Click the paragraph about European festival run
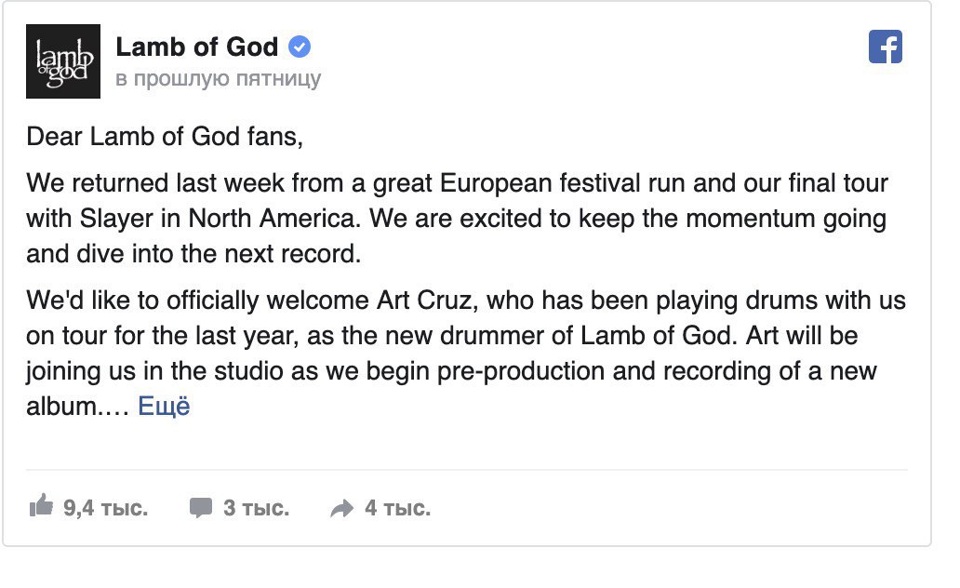The height and width of the screenshot is (588, 960). [x=457, y=218]
